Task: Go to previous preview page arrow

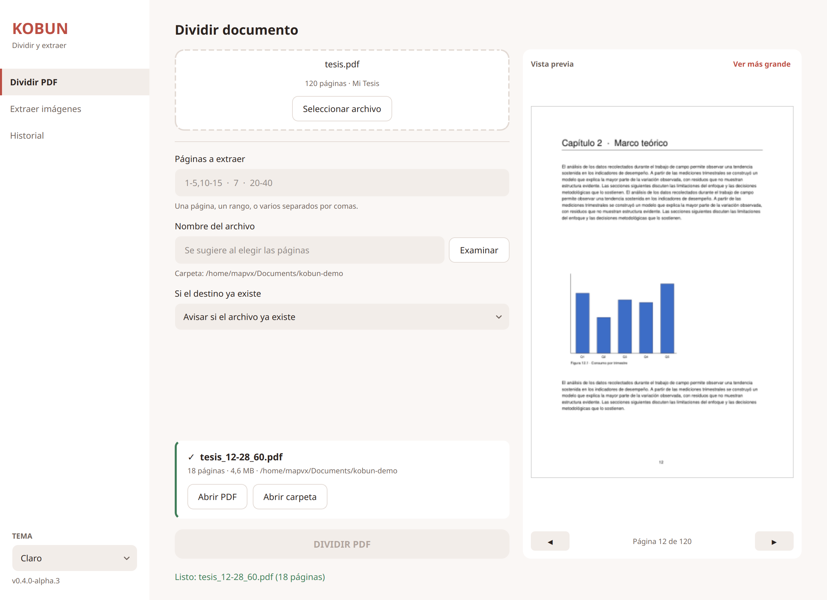Action: (550, 541)
